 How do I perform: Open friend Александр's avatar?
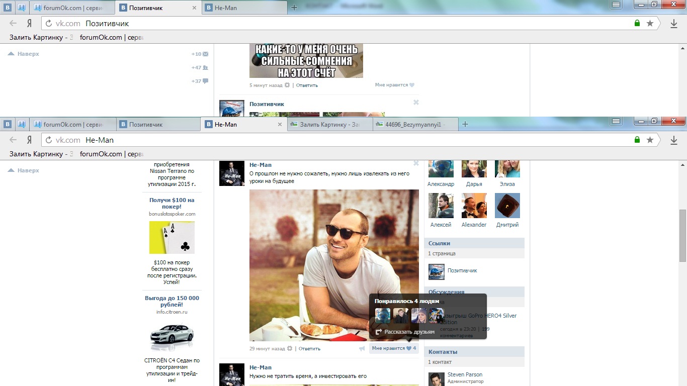[x=441, y=169]
